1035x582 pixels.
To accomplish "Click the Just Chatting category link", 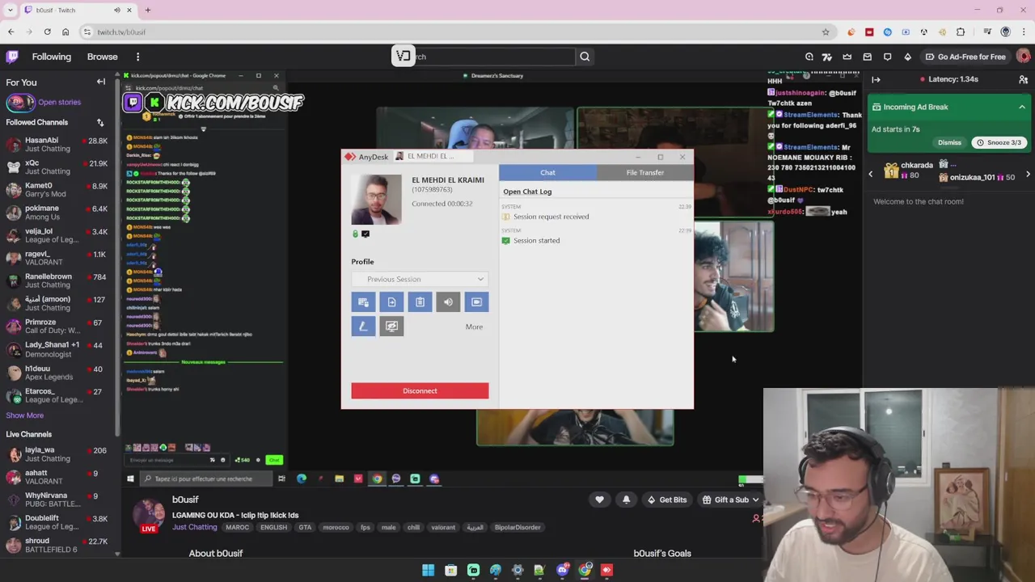I will click(x=195, y=527).
